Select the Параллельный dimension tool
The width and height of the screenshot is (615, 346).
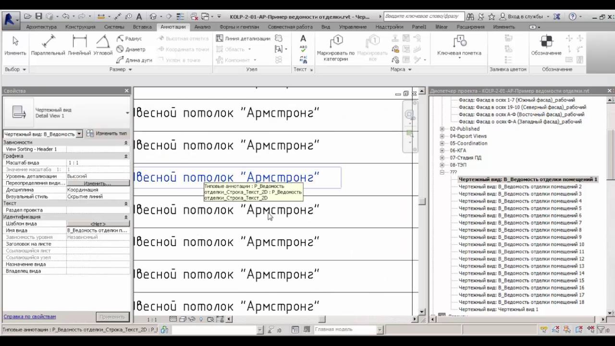click(x=48, y=45)
